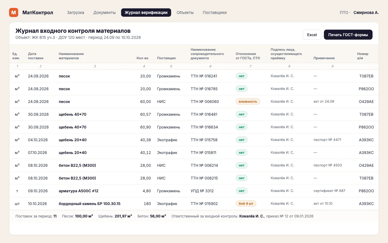The height and width of the screenshot is (243, 388).
Task: Select document ТТН № 006060
Action: tap(205, 101)
